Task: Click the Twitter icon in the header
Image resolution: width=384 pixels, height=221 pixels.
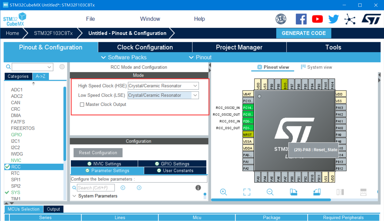Action: (333, 19)
